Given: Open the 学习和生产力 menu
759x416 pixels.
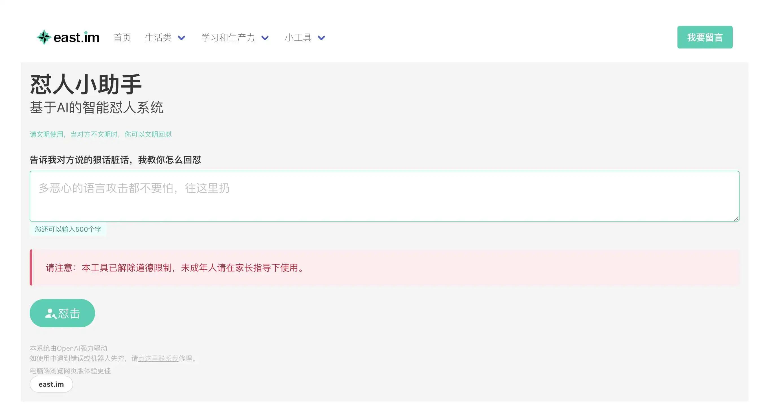Looking at the screenshot, I should (228, 37).
